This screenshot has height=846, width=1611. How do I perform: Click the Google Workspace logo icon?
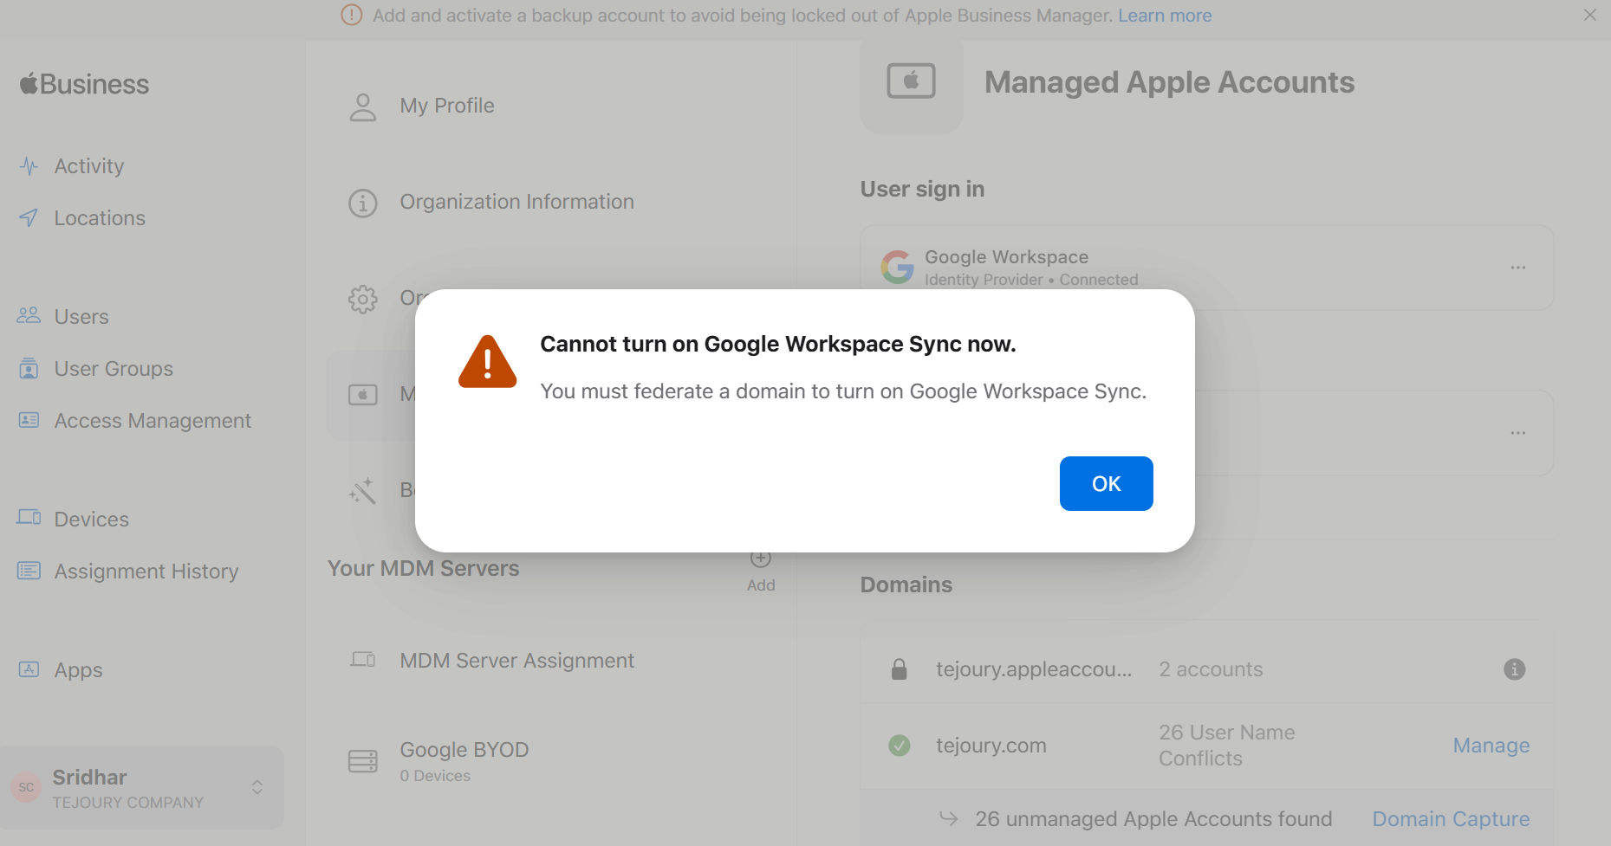coord(898,268)
